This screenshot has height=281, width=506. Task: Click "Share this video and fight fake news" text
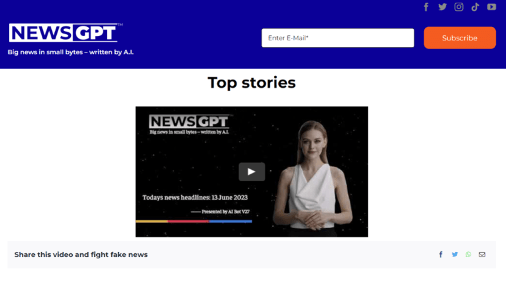pos(81,254)
